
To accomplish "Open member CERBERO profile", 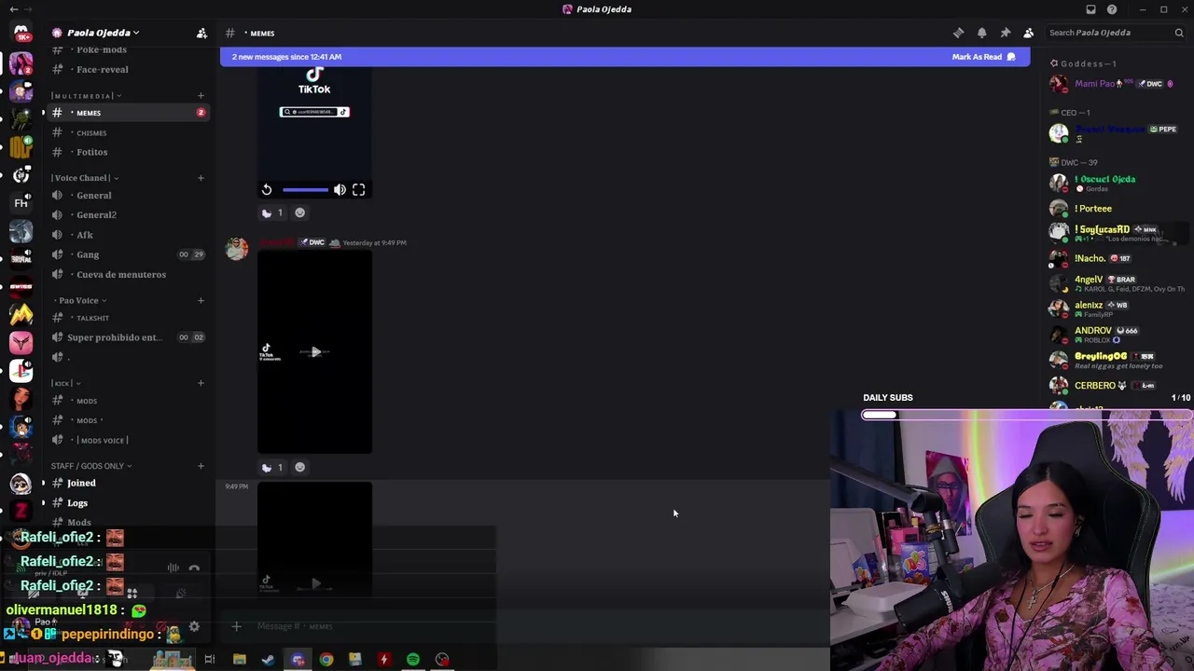I will (x=1118, y=385).
